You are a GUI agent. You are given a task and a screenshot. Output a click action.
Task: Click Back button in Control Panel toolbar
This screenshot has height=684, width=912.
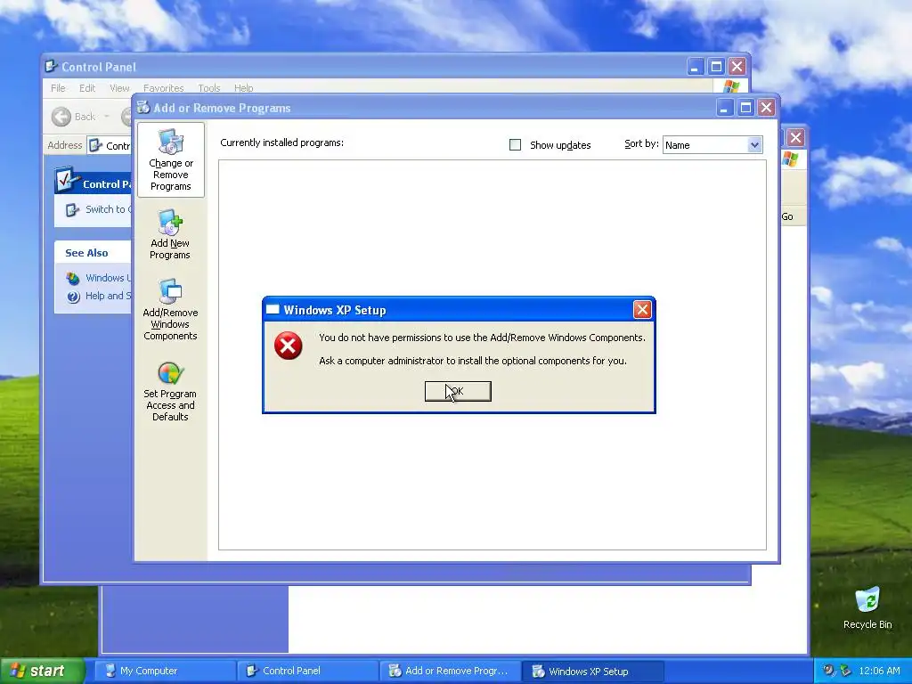(x=73, y=117)
